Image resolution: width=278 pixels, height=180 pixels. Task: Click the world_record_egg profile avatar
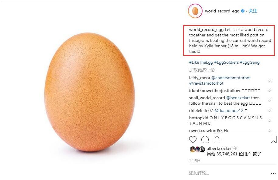click(x=195, y=11)
